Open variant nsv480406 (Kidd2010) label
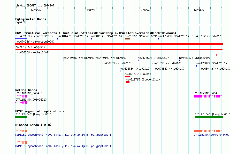Screen dimensions: 230x154 point(215,69)
